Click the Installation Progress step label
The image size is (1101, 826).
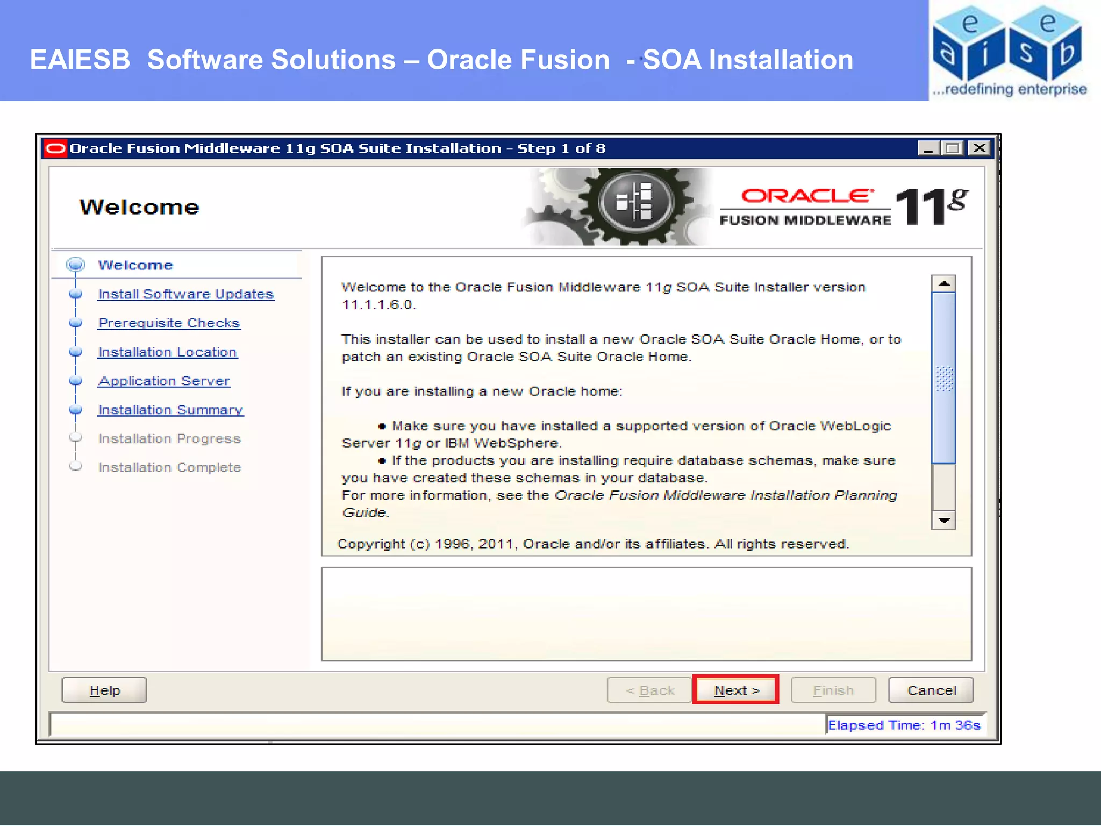pos(169,439)
